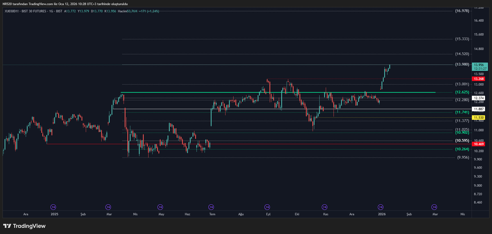Select the red 13.268 price label
The width and height of the screenshot is (492, 234).
click(x=478, y=79)
